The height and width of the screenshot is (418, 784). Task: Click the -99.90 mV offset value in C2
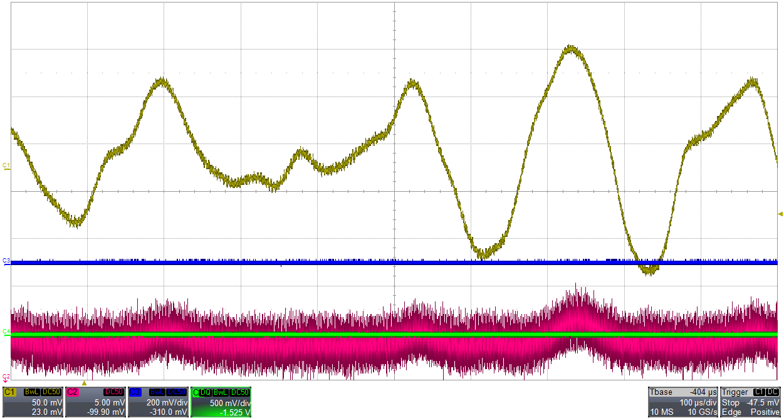[x=107, y=412]
